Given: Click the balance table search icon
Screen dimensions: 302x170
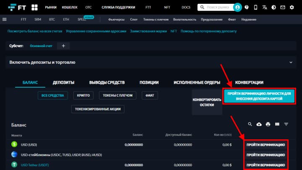Looking at the screenshot, I should pyautogui.click(x=250, y=124).
